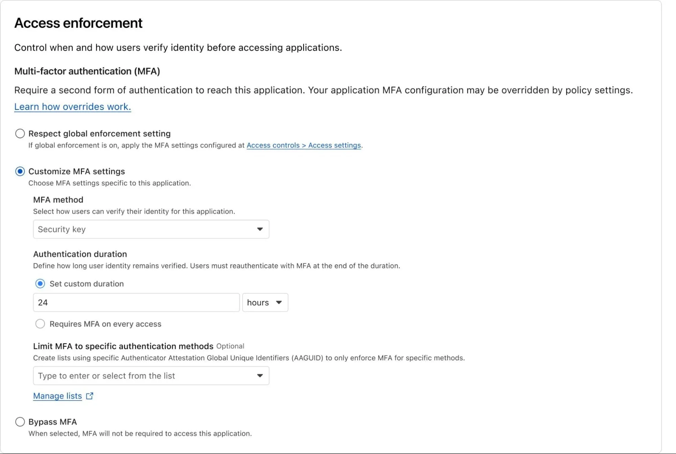Viewport: 676px width, 454px height.
Task: Open the authentication methods list selector
Action: pos(151,376)
